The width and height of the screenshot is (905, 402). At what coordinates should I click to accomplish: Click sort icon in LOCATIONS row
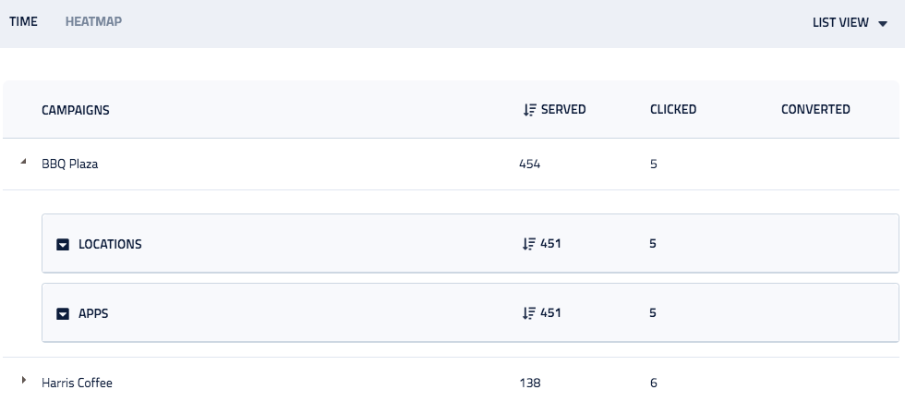[528, 244]
